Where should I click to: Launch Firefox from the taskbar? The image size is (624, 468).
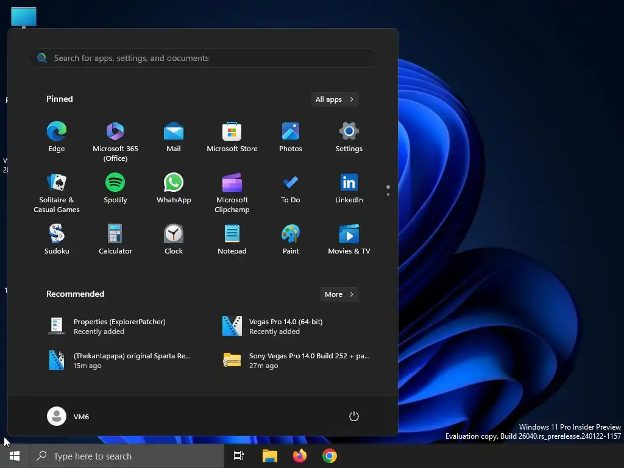pyautogui.click(x=300, y=456)
